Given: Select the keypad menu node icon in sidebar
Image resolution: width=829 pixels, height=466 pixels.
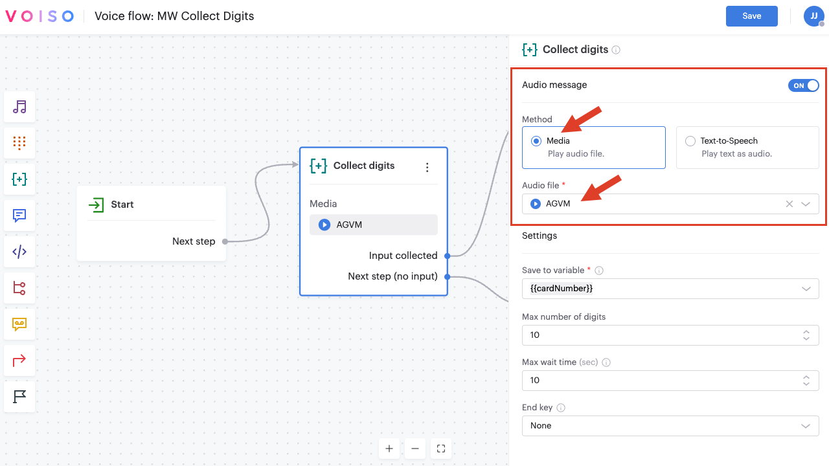Looking at the screenshot, I should click(19, 143).
